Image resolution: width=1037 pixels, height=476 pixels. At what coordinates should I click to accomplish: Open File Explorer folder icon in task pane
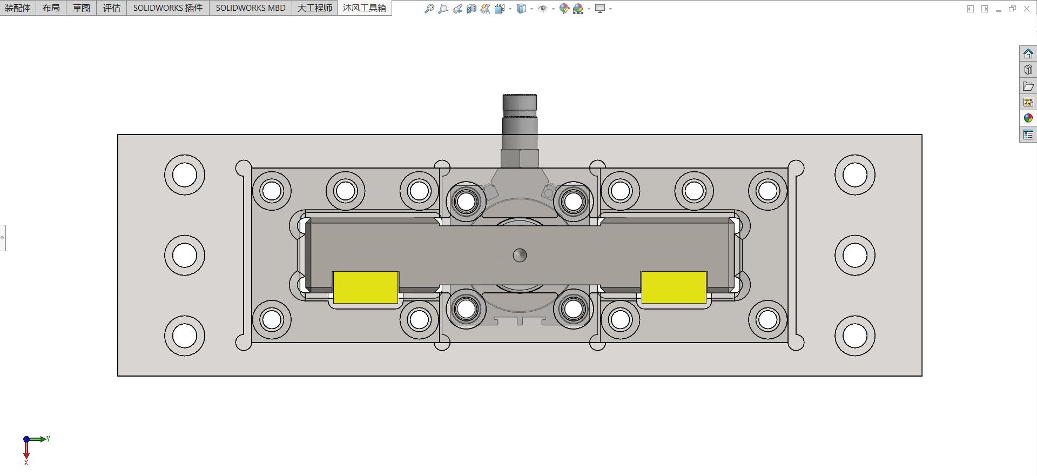[1028, 86]
